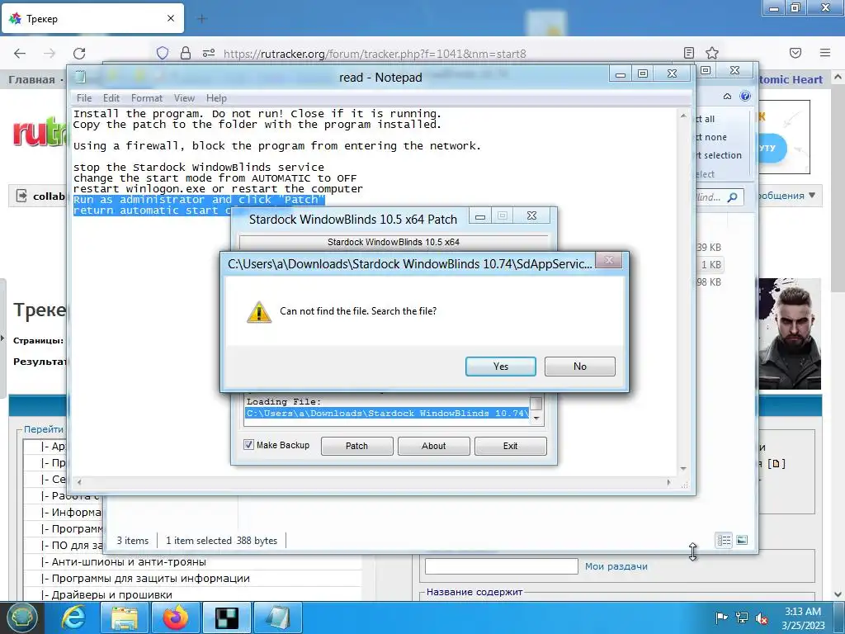Select the Трекер browser tab
The height and width of the screenshot is (634, 845).
92,18
